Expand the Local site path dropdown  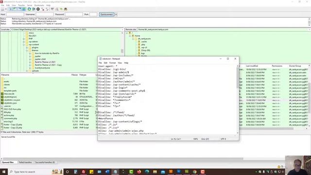coord(122,29)
